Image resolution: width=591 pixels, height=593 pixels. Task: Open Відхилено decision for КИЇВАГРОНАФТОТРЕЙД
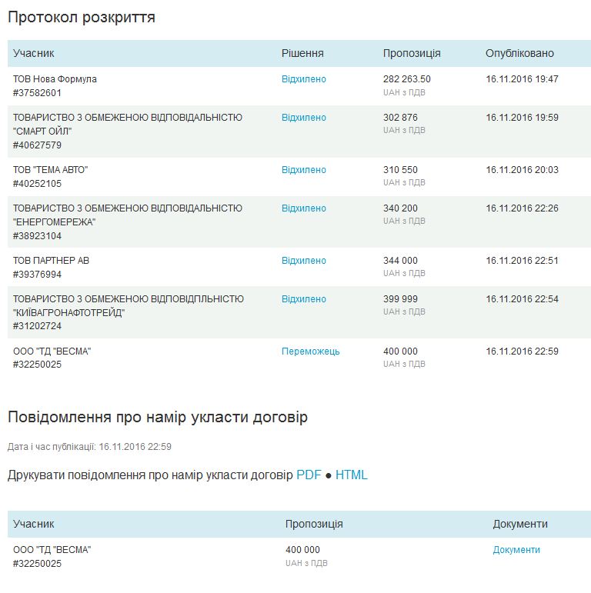pyautogui.click(x=303, y=299)
